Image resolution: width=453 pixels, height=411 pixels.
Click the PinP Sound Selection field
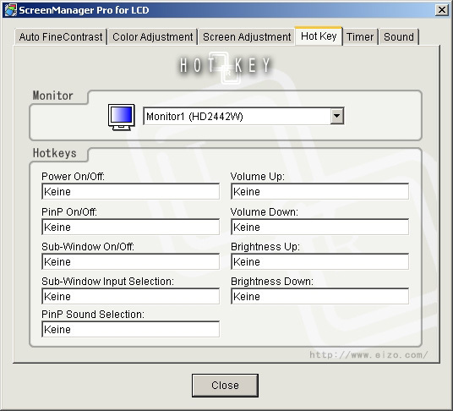point(131,329)
